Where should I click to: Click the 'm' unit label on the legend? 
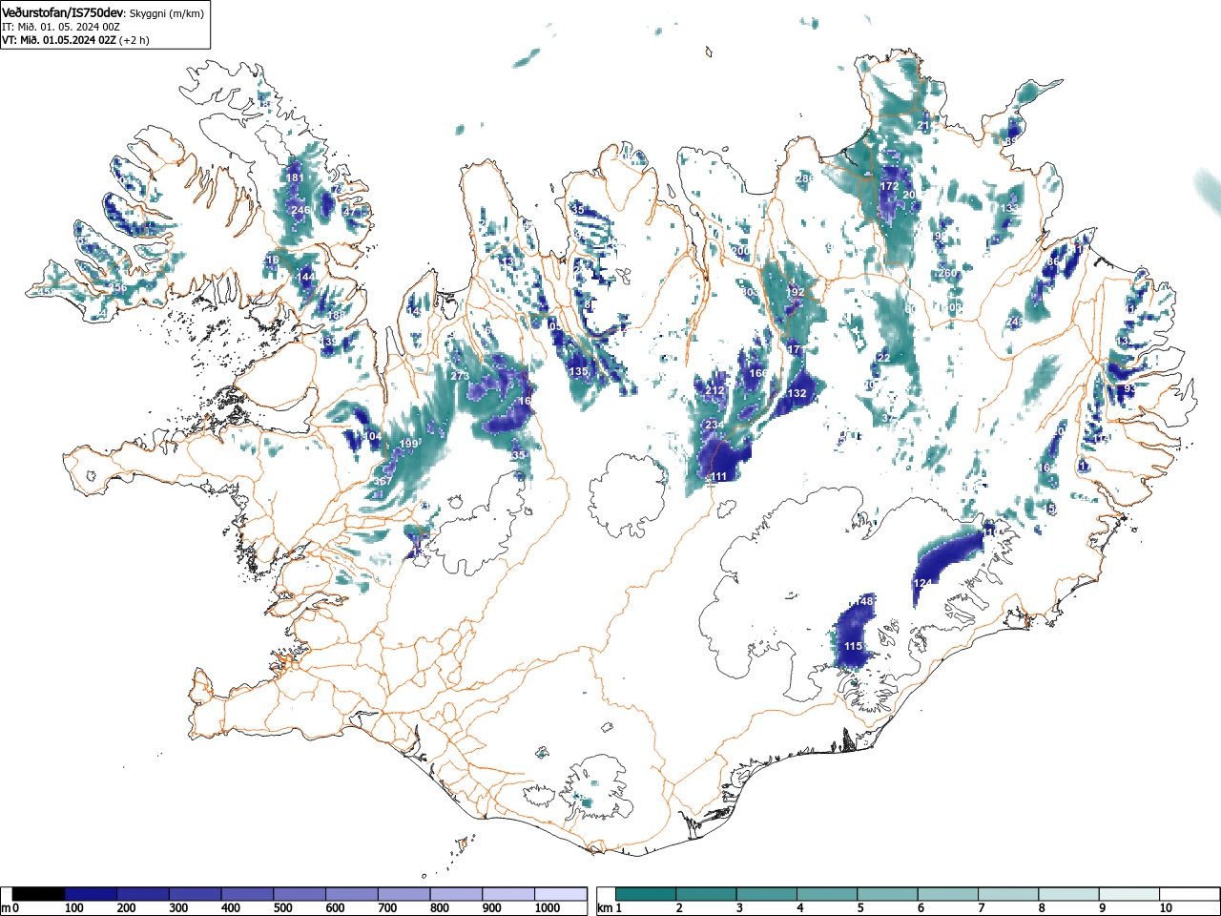click(6, 907)
